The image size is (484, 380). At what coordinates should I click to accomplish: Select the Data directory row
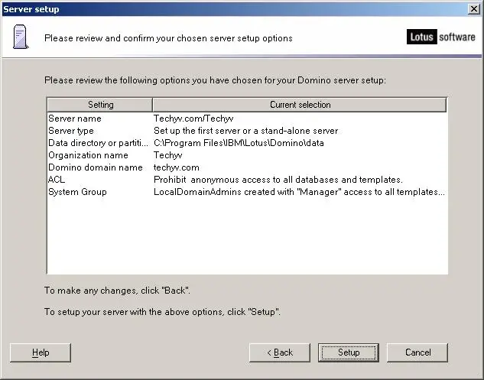click(x=247, y=143)
